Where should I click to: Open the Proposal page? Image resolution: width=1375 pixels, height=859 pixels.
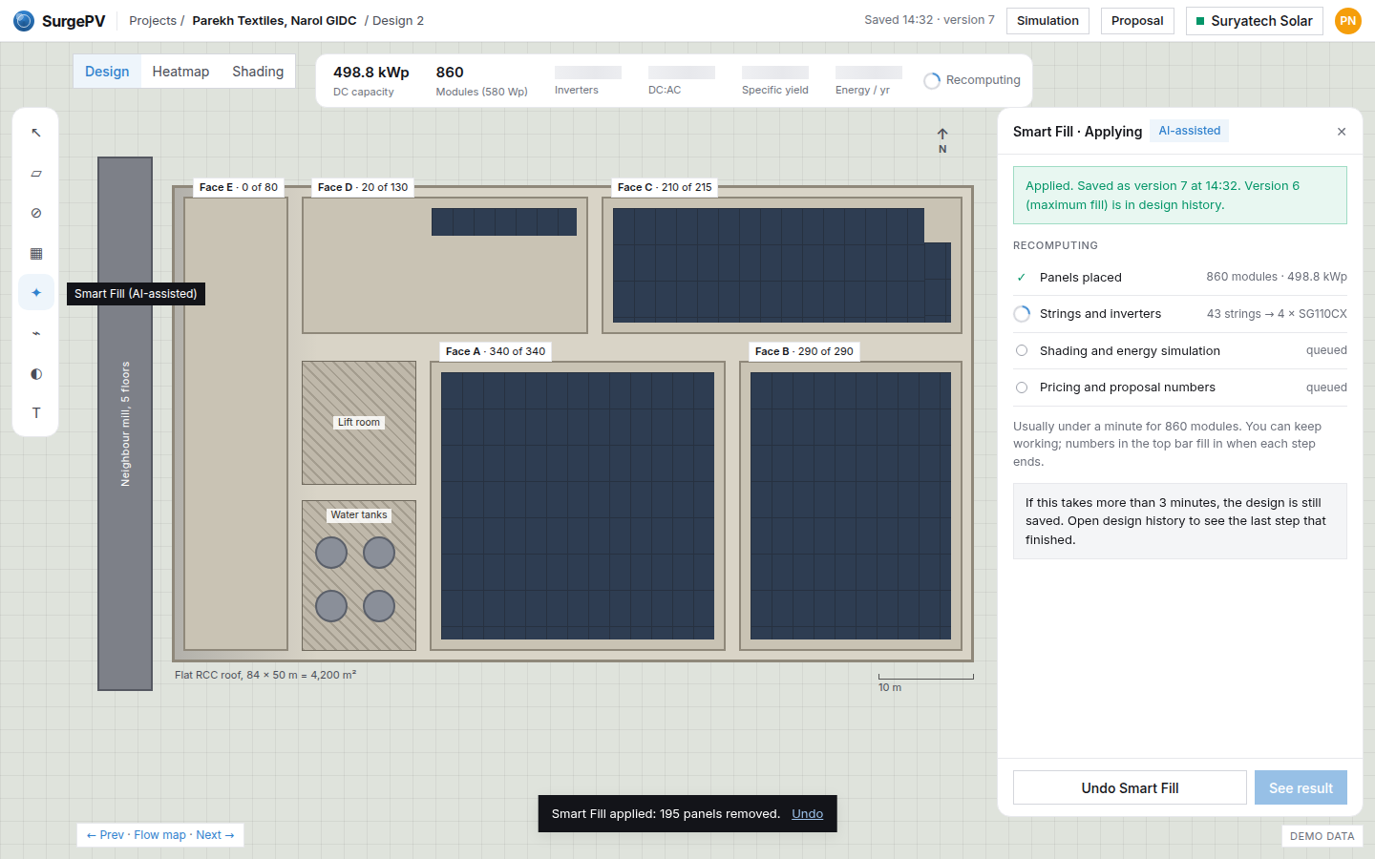pos(1137,21)
